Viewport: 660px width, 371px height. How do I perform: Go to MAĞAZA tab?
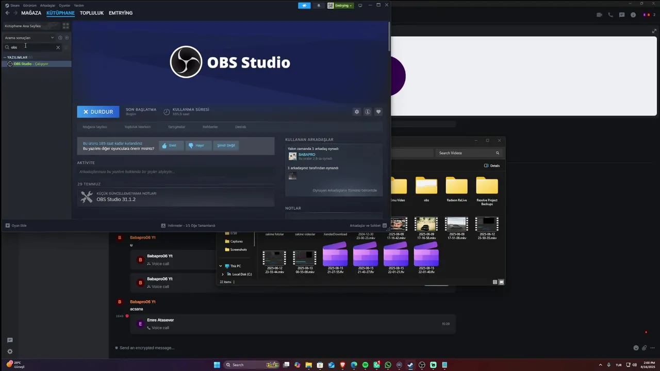(x=31, y=13)
